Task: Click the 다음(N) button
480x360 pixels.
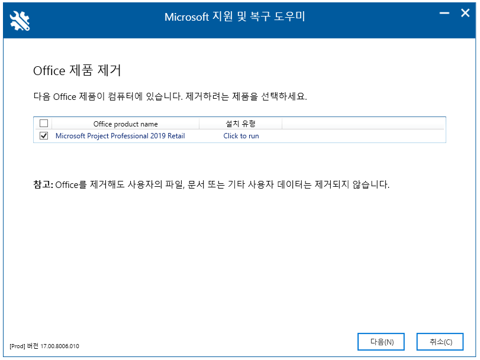Action: [x=381, y=342]
